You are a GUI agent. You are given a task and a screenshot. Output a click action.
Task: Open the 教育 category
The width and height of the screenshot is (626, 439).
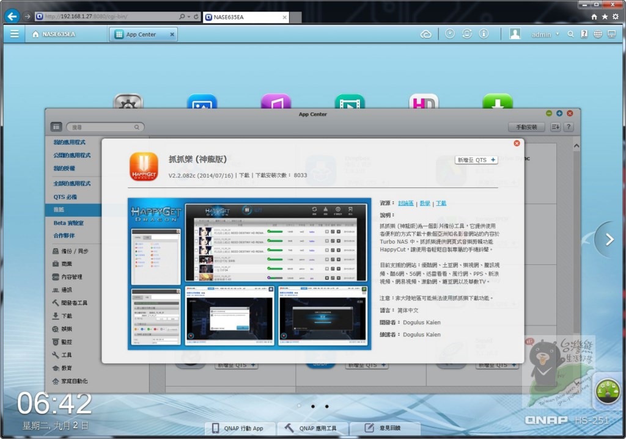coord(62,368)
